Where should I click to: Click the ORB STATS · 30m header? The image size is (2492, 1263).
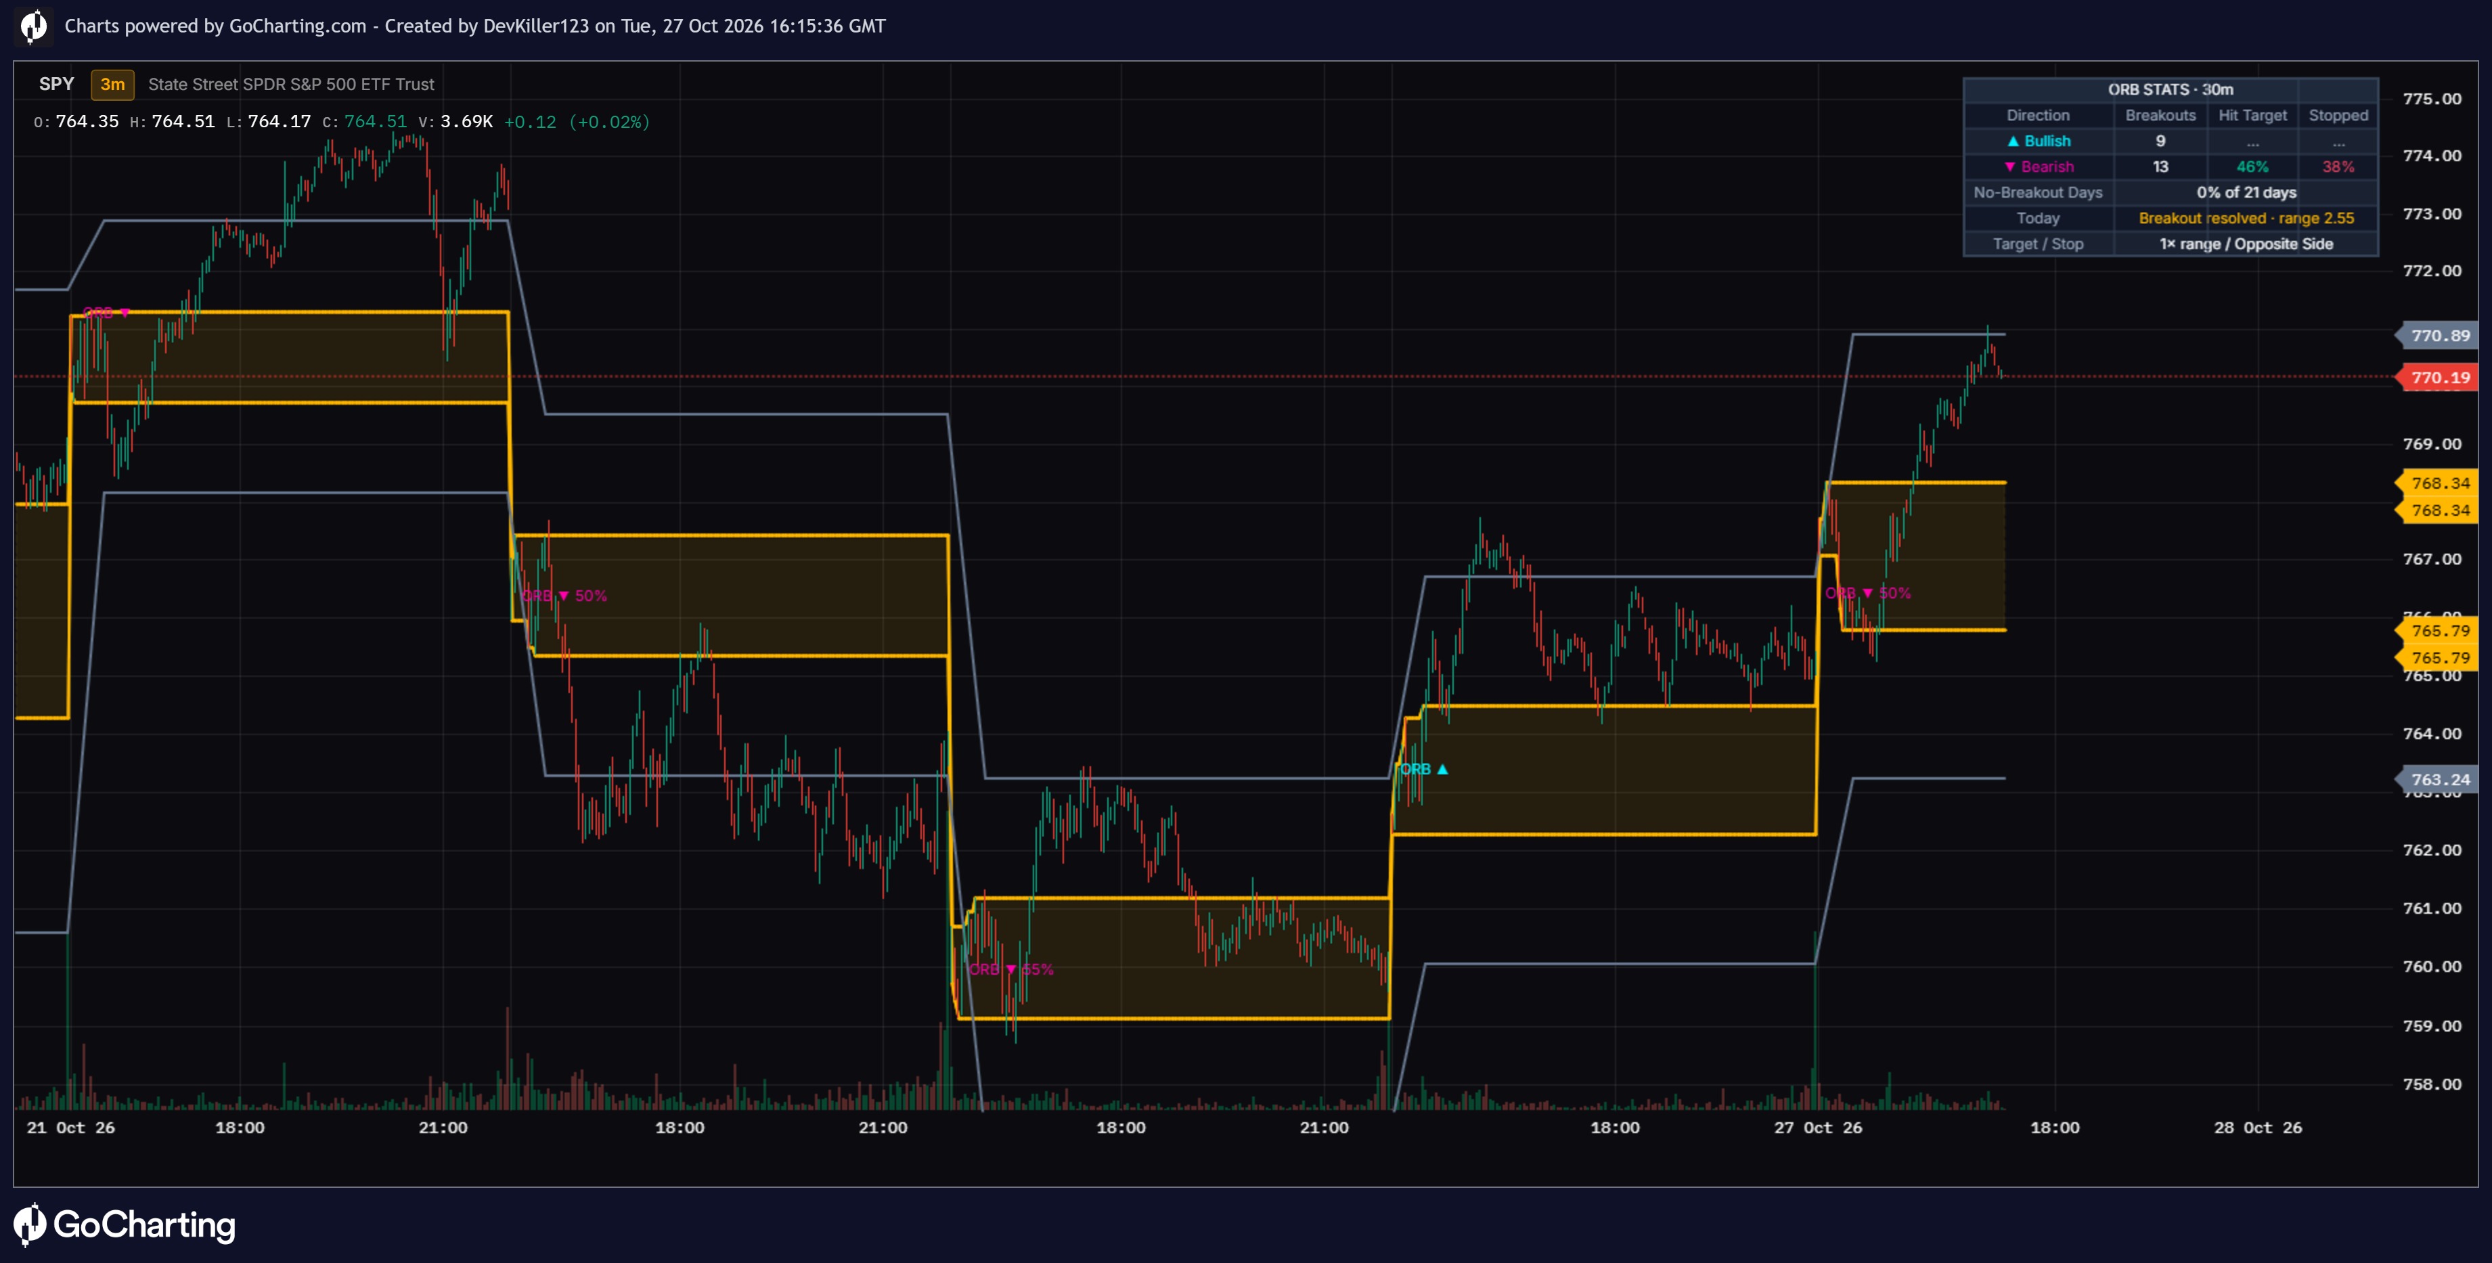point(2171,89)
